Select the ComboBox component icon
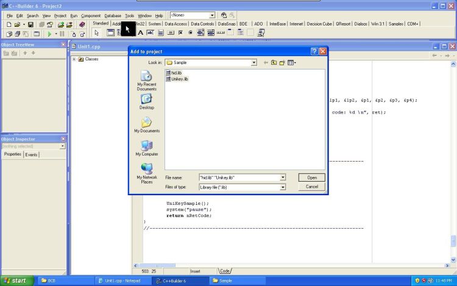Viewport: 457px width, 286px height. 211,33
